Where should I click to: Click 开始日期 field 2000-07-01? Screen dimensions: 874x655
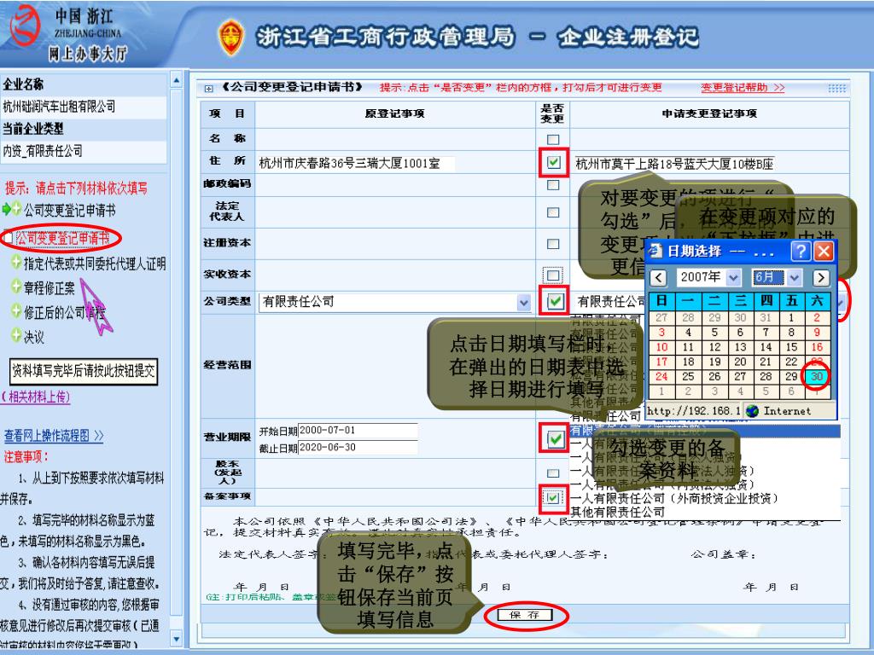click(358, 431)
